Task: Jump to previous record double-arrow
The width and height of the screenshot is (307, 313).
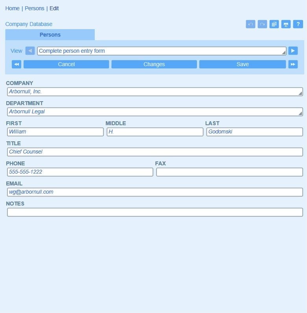Action: click(x=17, y=64)
